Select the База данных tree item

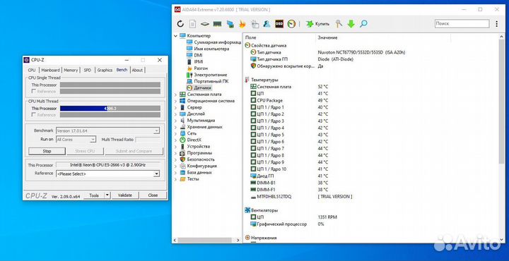199,172
